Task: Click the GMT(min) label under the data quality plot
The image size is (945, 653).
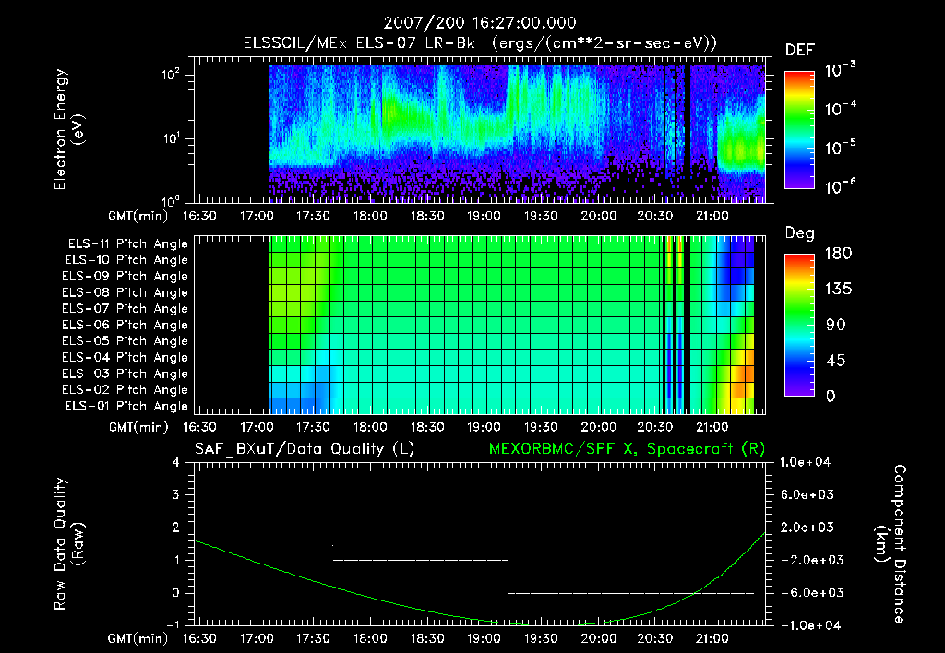Action: point(138,638)
